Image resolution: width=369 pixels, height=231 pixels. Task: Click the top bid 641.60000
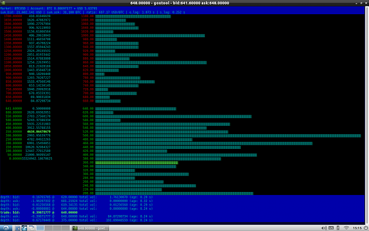point(14,109)
